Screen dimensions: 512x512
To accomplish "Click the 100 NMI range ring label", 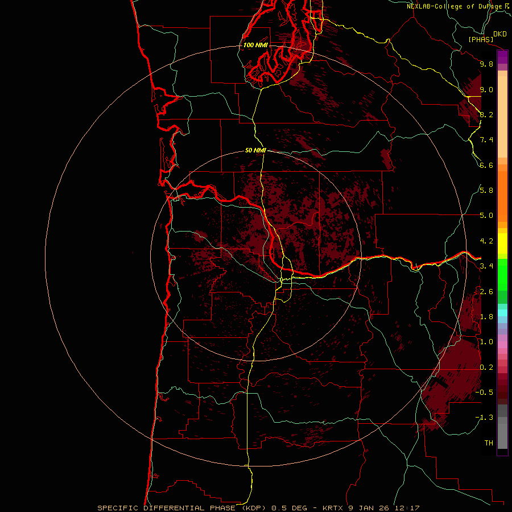I will [255, 45].
